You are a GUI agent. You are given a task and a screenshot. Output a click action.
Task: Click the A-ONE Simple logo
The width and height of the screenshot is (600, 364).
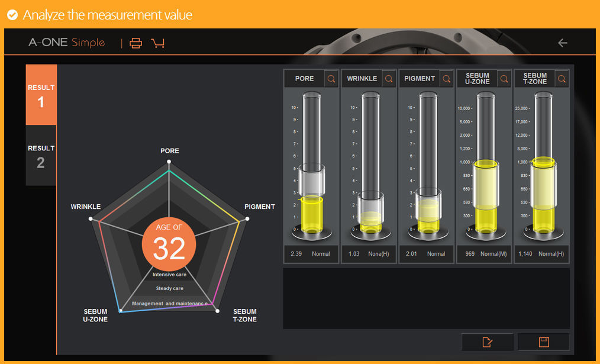[67, 43]
